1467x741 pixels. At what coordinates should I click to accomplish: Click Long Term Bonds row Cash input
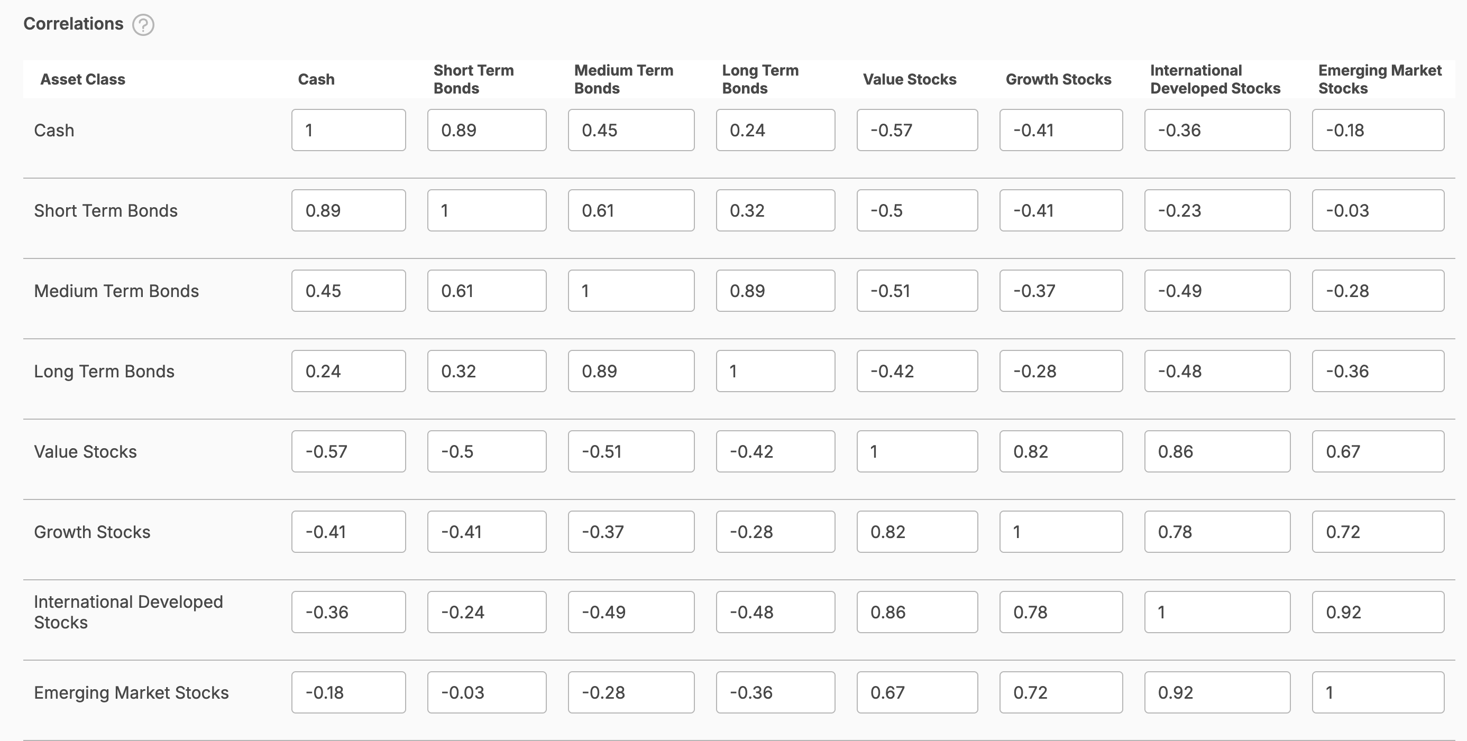(349, 371)
